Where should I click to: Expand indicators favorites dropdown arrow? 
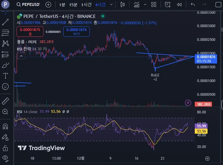click(x=145, y=4)
